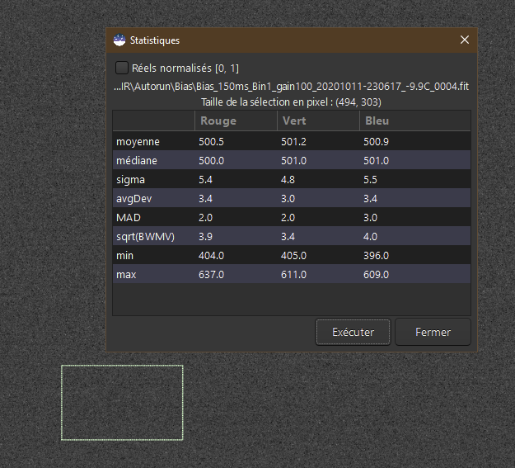
Task: Select the médiane row label
Action: click(x=137, y=161)
